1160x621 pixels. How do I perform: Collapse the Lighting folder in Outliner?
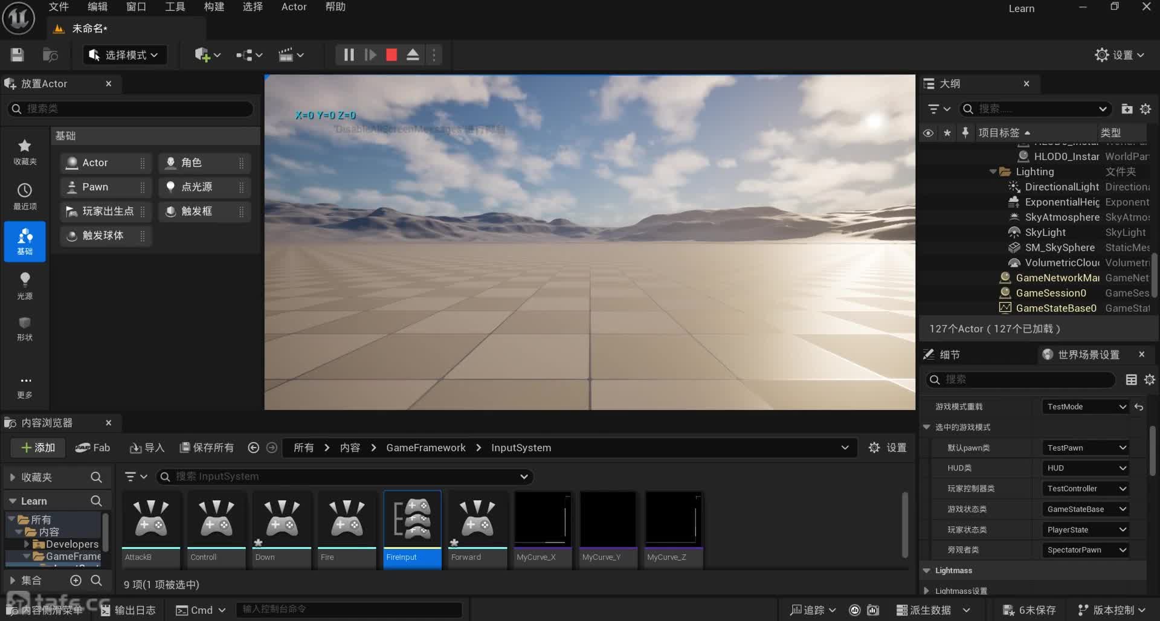pyautogui.click(x=993, y=172)
